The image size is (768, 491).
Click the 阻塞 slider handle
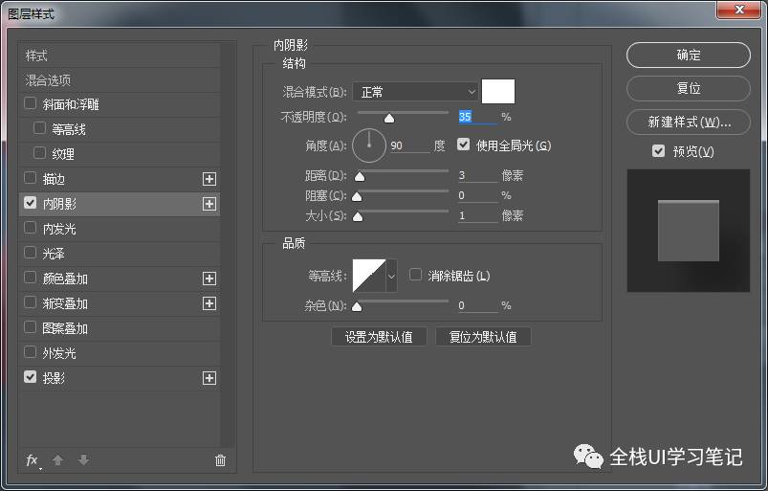(357, 197)
